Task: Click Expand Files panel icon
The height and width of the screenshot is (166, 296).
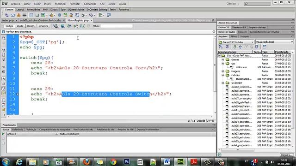Action: pyautogui.click(x=265, y=47)
